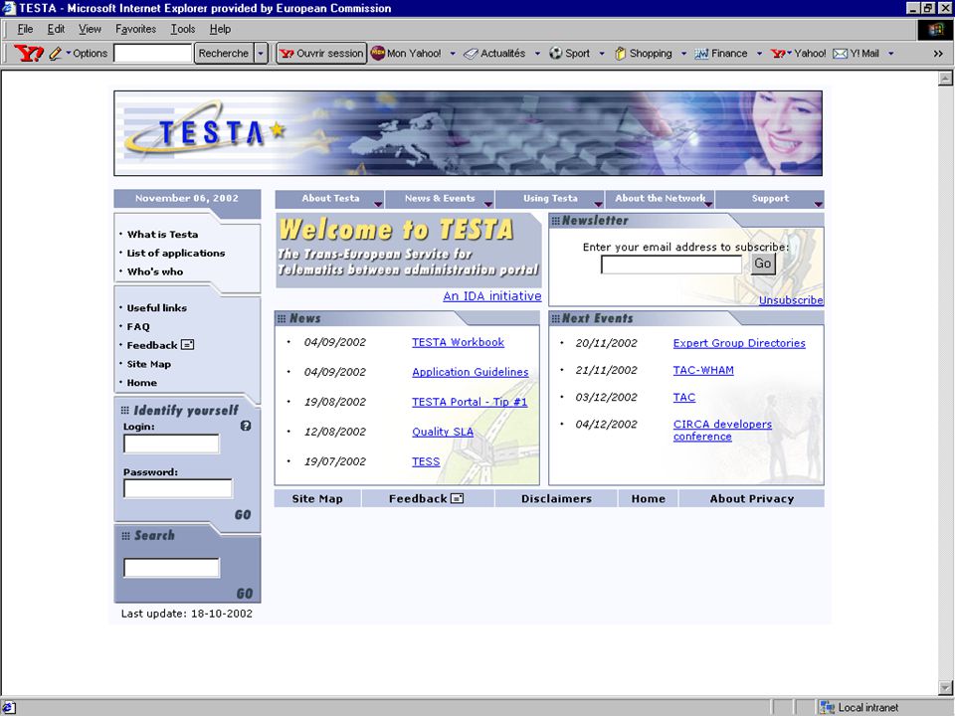955x716 pixels.
Task: Expand the Y! Mail dropdown arrow
Action: tap(890, 54)
